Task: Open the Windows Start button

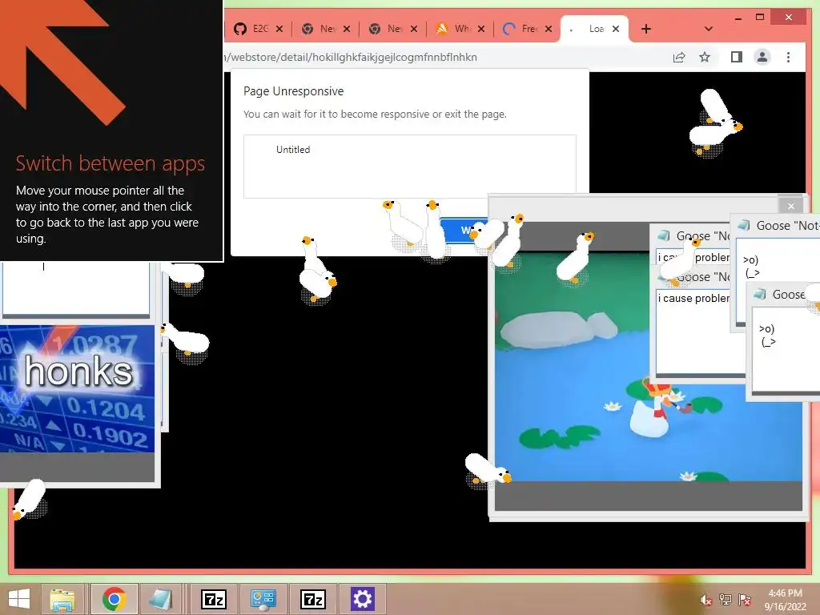Action: (x=19, y=599)
